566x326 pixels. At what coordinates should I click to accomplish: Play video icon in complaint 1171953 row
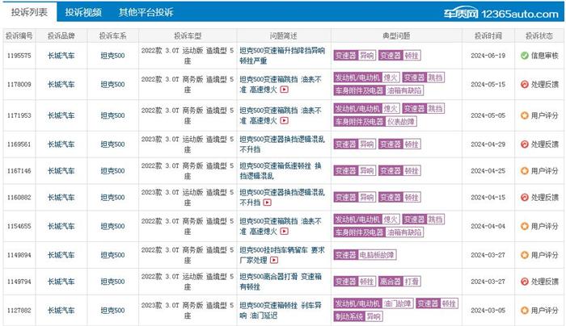pyautogui.click(x=284, y=121)
